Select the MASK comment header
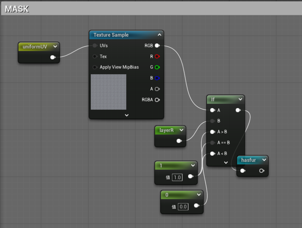The width and height of the screenshot is (302, 228). coord(151,9)
